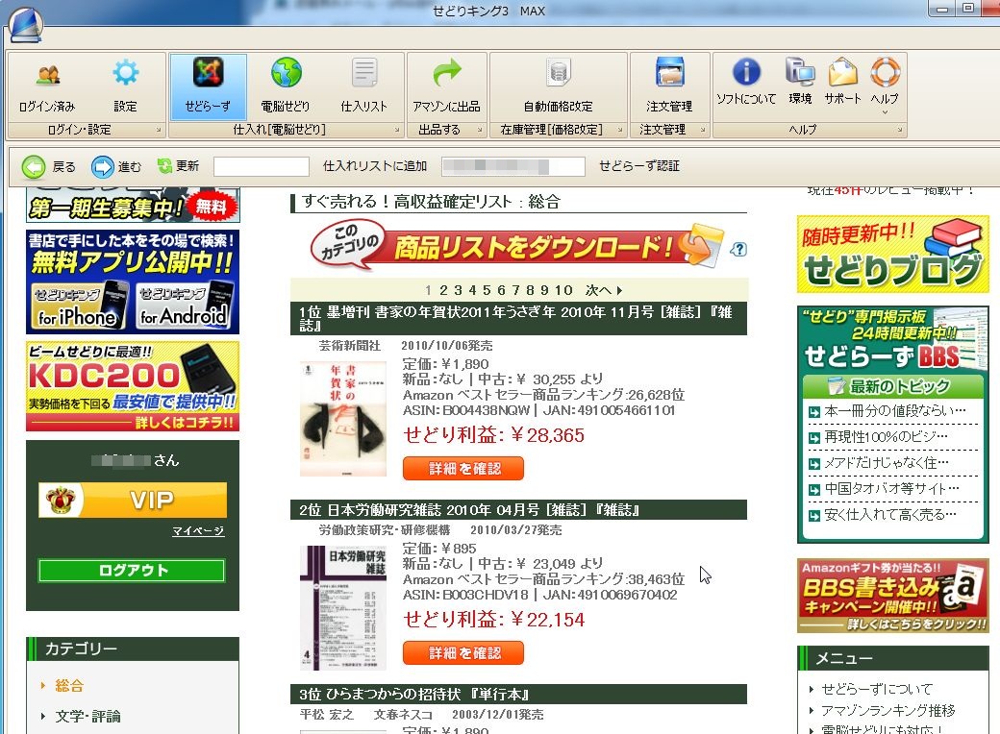Expand 注文管理 group launcher
This screenshot has width=1000, height=734.
pyautogui.click(x=703, y=130)
